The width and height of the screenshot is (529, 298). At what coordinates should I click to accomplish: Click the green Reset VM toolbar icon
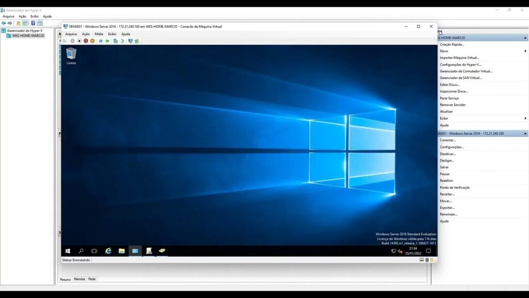click(107, 41)
